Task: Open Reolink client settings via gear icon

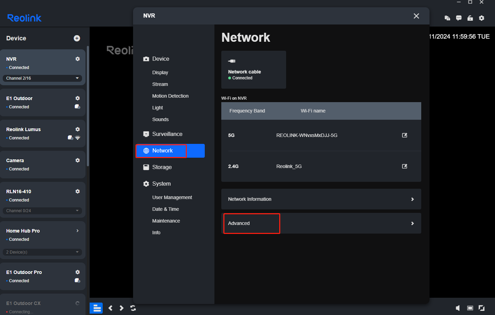Action: click(x=482, y=18)
